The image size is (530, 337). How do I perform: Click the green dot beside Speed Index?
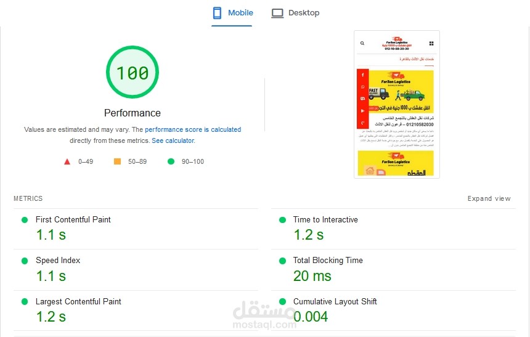[25, 261]
